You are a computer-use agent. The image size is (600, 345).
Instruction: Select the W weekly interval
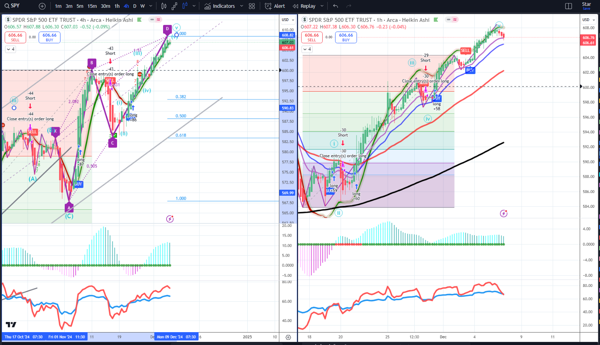tap(142, 6)
